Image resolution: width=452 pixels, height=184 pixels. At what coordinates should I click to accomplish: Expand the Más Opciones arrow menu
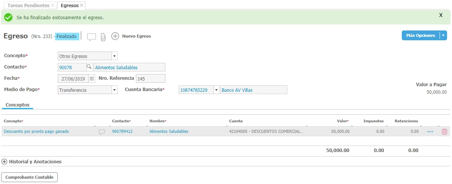(444, 35)
